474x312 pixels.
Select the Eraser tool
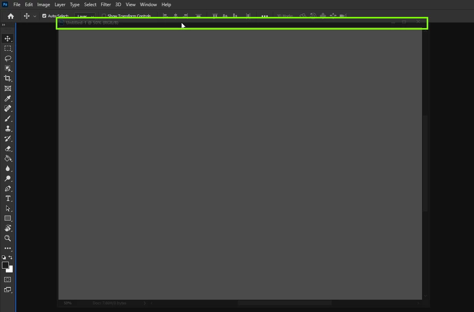tap(8, 148)
